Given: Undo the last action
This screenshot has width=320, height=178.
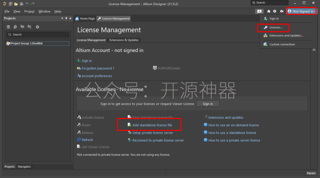Looking at the screenshot, I should point(27,4).
